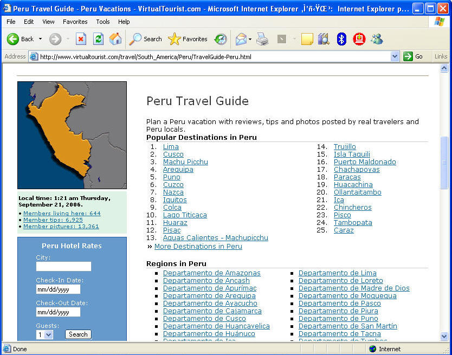
Task: Open the Lago Titicaca link
Action: pyautogui.click(x=185, y=215)
